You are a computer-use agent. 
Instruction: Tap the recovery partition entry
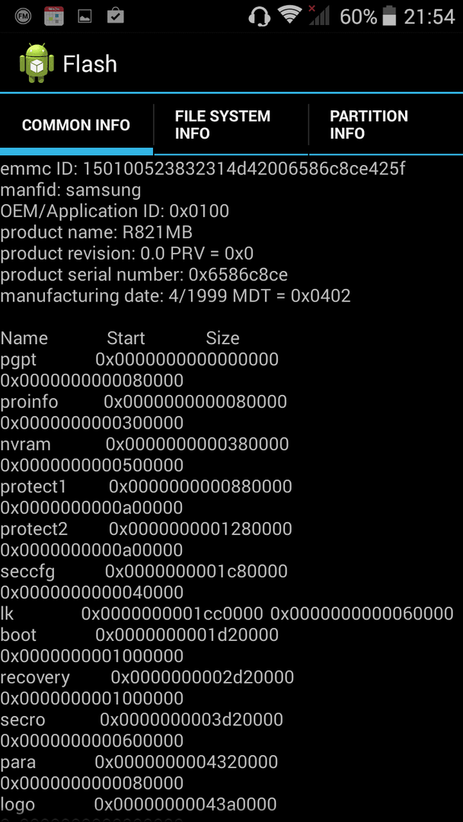pyautogui.click(x=147, y=688)
